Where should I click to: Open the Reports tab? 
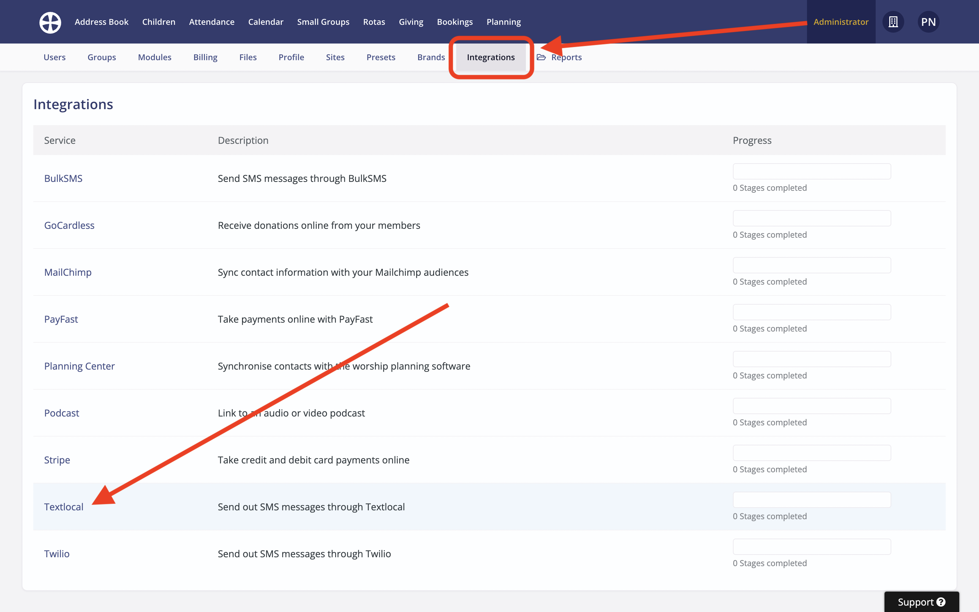pyautogui.click(x=566, y=57)
